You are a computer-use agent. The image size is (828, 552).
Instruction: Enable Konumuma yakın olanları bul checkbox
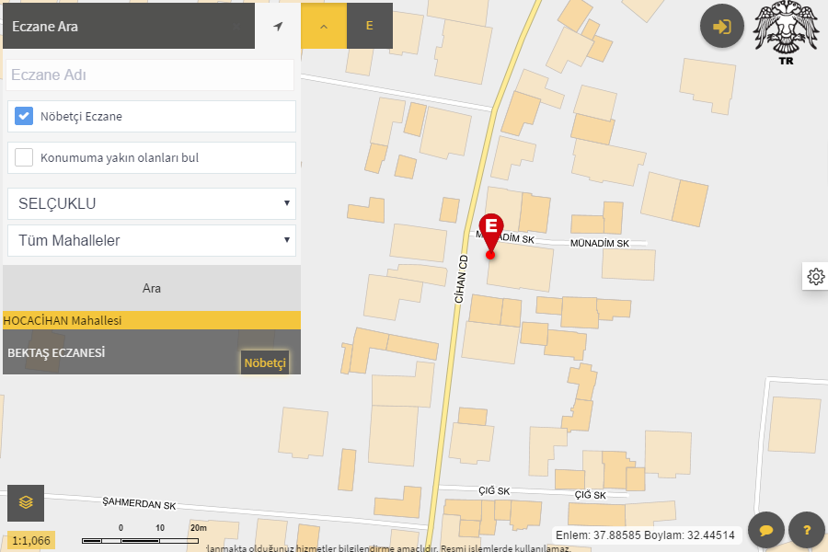click(x=25, y=157)
